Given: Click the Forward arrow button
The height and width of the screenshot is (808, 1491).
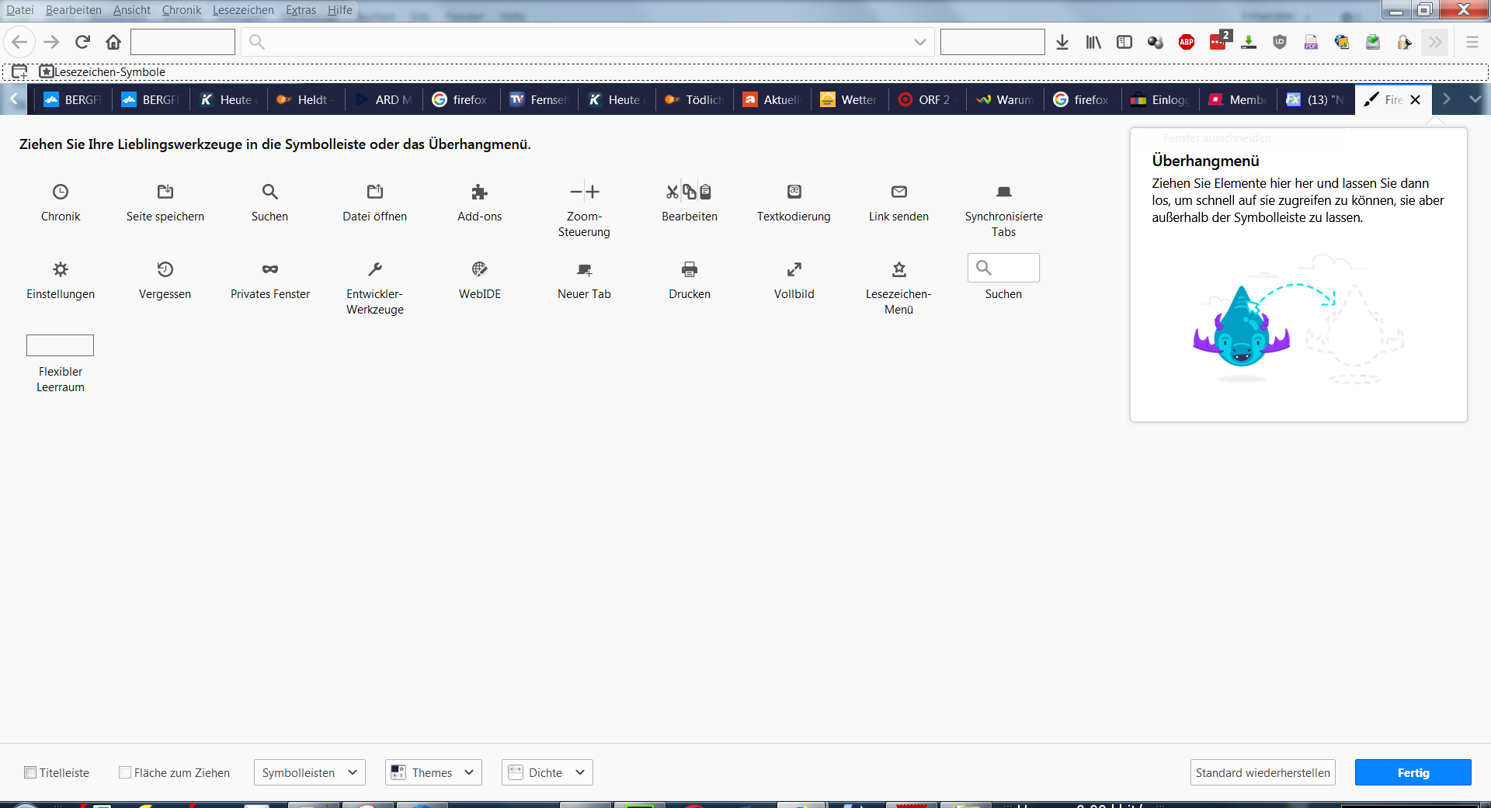Looking at the screenshot, I should [51, 42].
